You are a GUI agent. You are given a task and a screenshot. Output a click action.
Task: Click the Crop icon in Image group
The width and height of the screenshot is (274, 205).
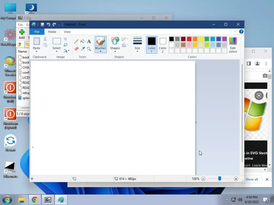(x=65, y=39)
